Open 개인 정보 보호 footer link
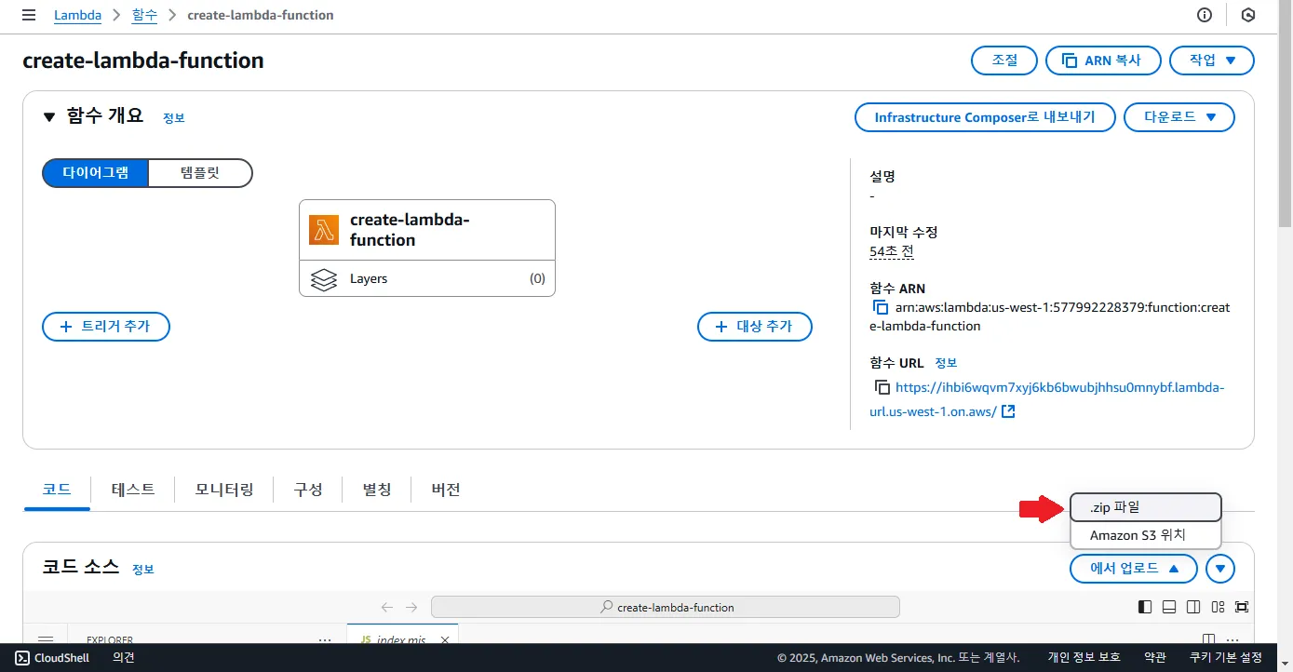 point(1084,658)
